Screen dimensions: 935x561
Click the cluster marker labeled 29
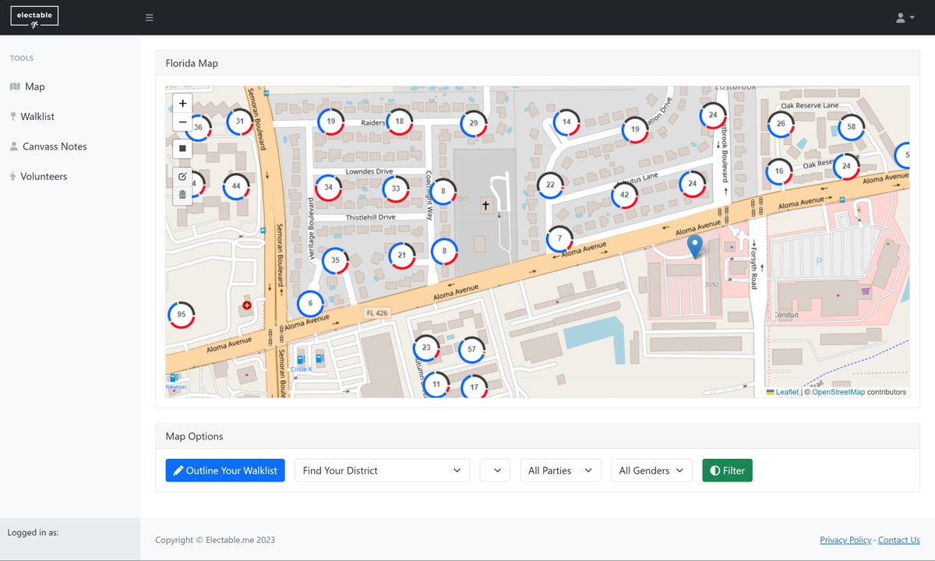click(x=473, y=124)
